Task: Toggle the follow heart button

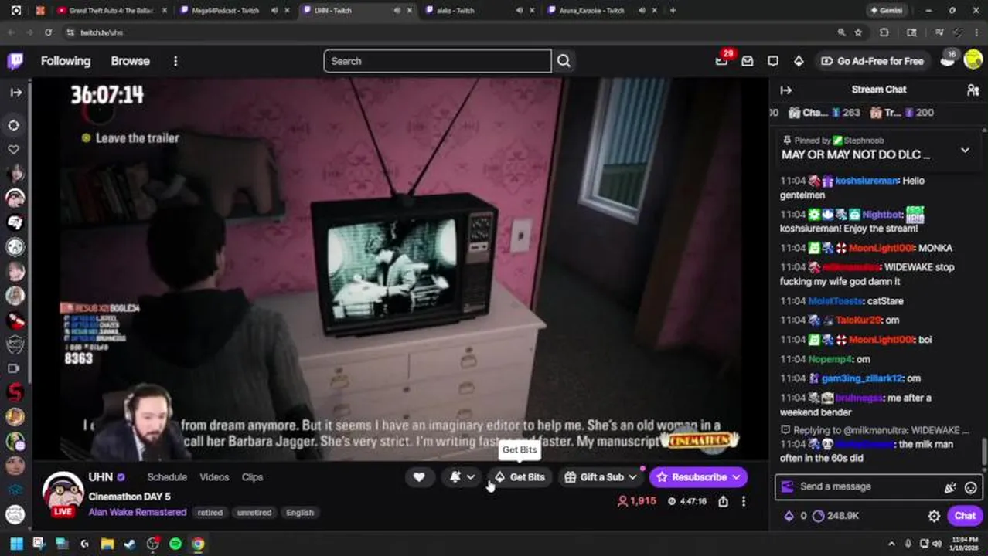Action: point(419,477)
